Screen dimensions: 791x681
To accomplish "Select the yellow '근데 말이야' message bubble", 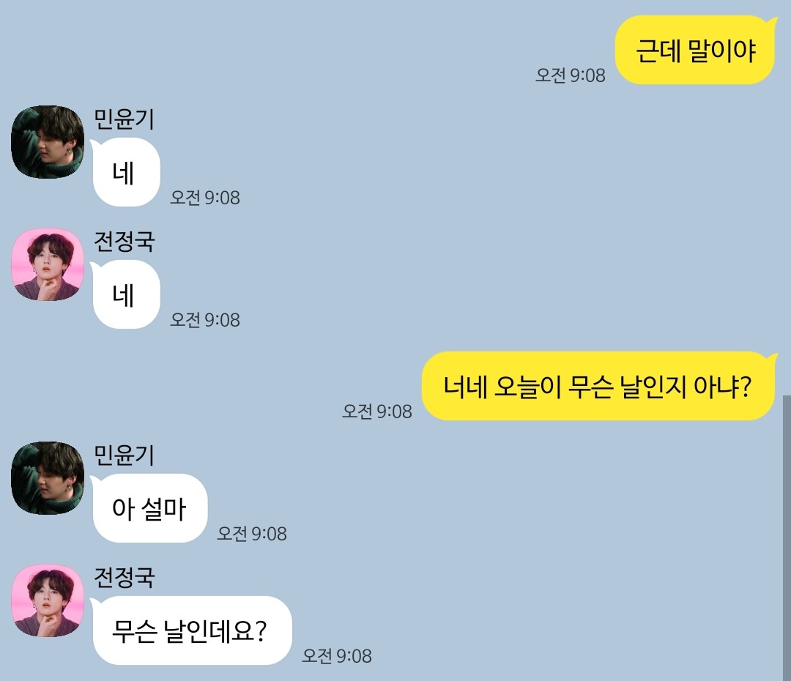I will pos(695,50).
